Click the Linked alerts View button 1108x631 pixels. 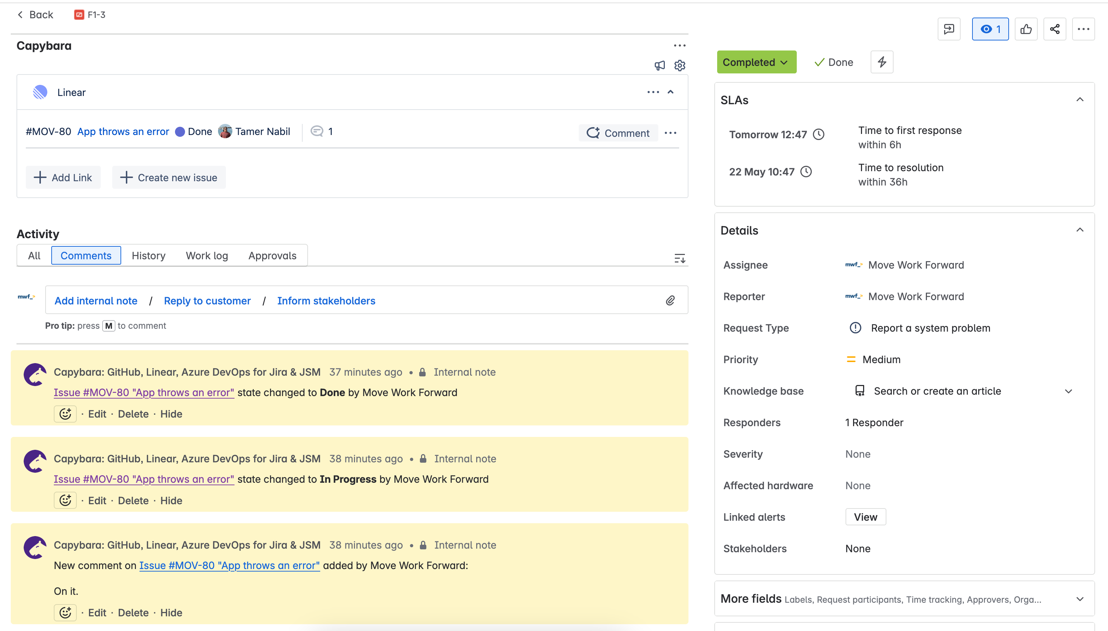865,517
